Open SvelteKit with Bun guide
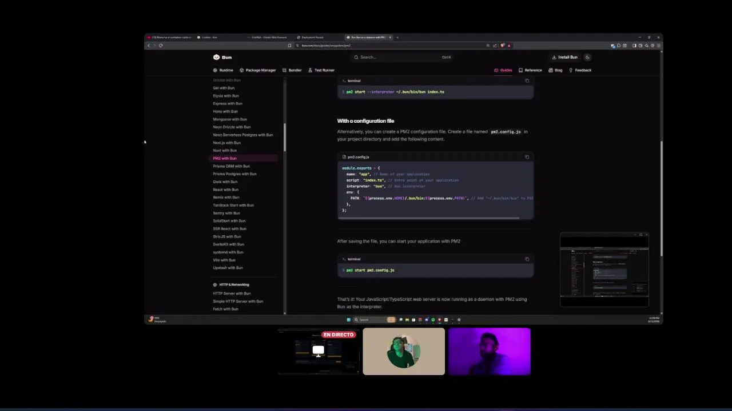 coord(228,244)
